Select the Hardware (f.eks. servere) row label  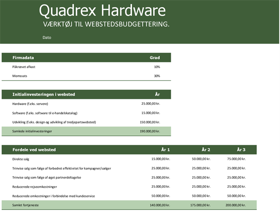pos(30,104)
